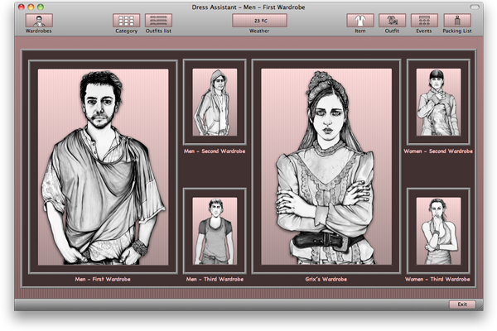
Task: Open the Events icon
Action: 423,21
